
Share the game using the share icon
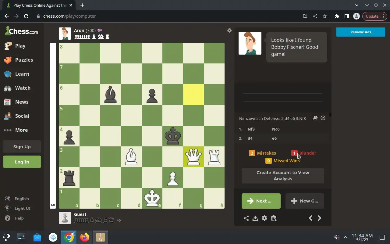(x=246, y=218)
